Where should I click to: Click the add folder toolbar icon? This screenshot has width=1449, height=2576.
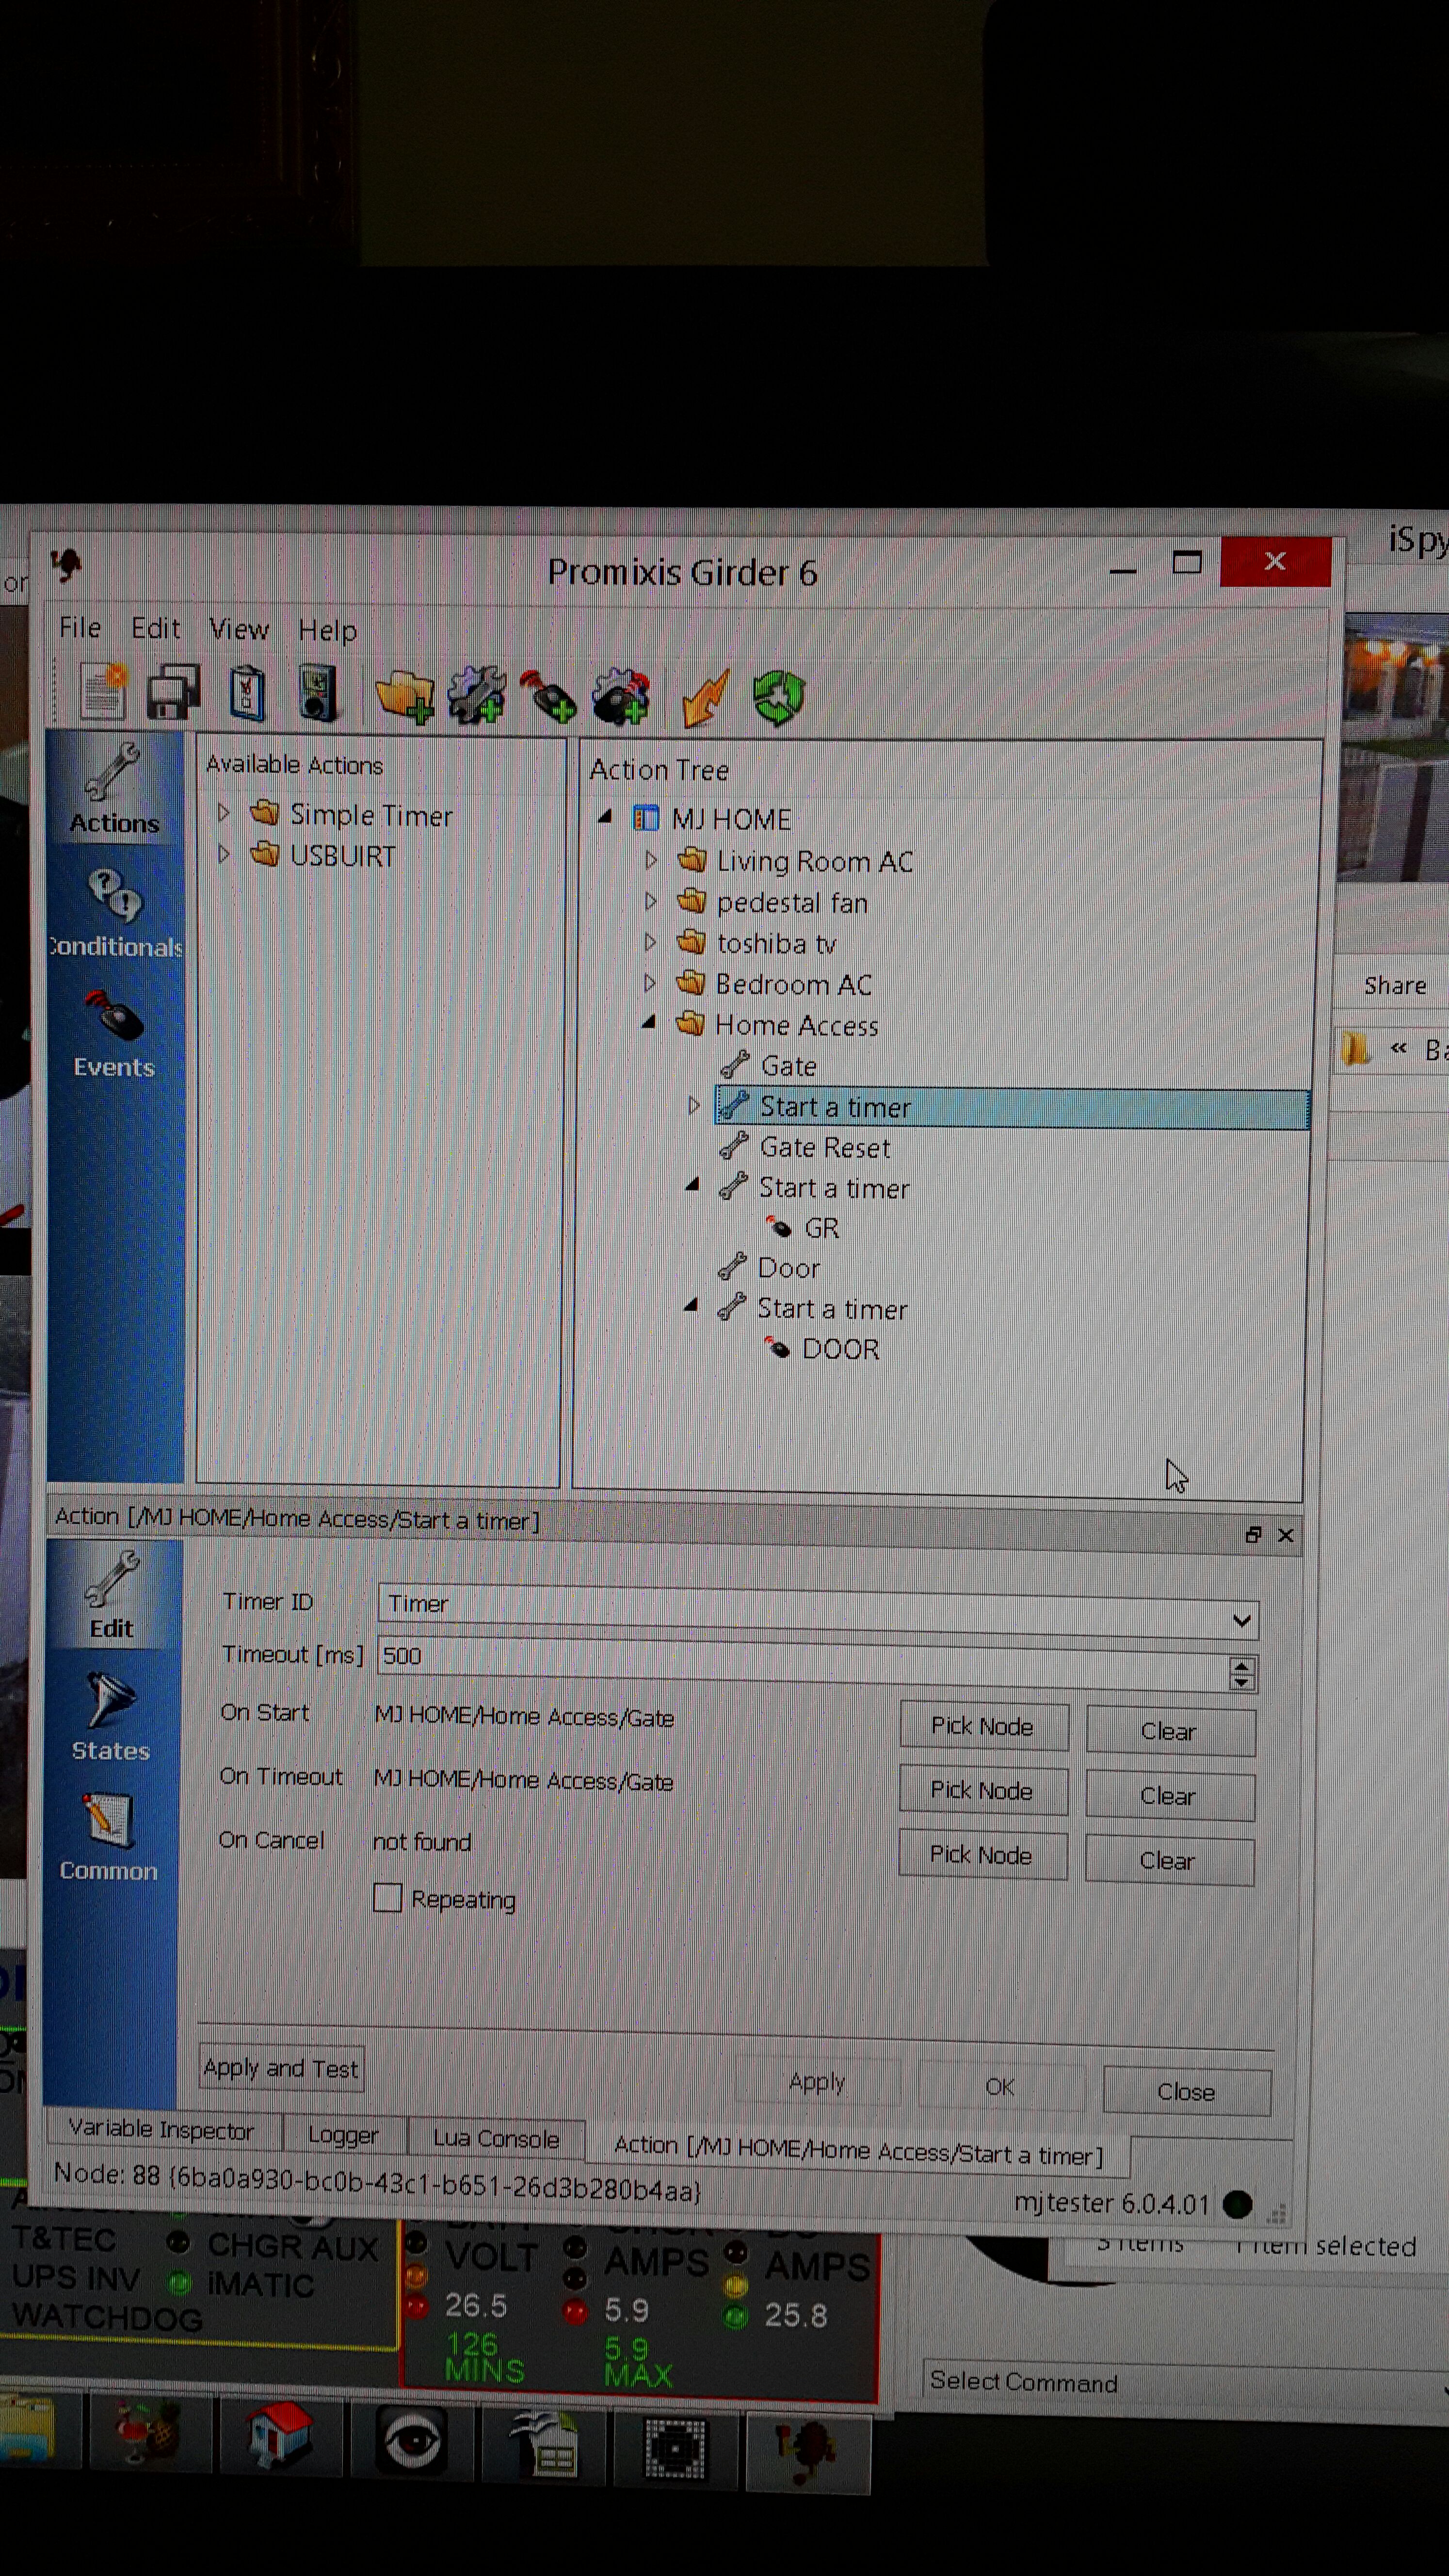tap(405, 696)
